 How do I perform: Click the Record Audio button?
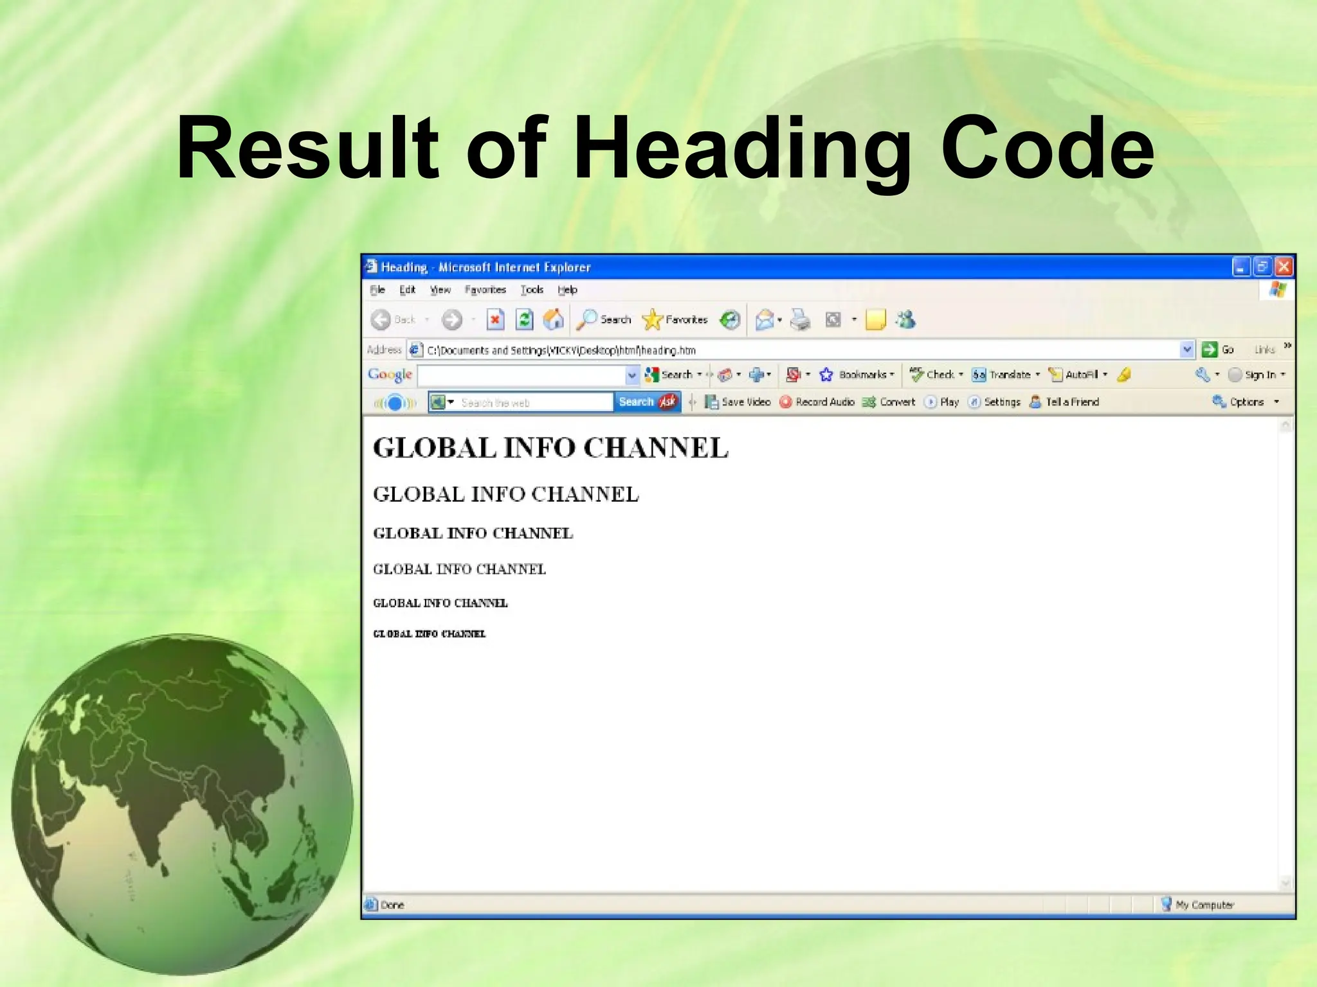(x=817, y=402)
